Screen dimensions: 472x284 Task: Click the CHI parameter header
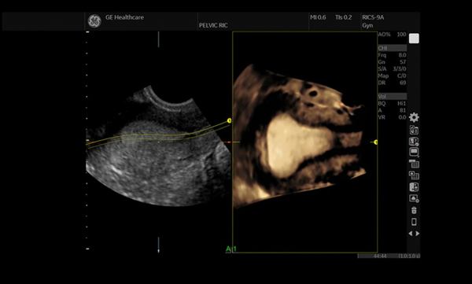393,48
